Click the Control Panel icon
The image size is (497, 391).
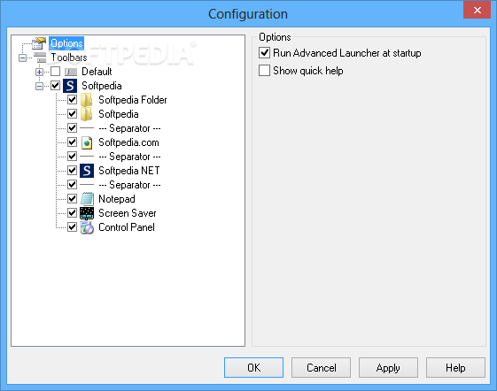pyautogui.click(x=87, y=227)
